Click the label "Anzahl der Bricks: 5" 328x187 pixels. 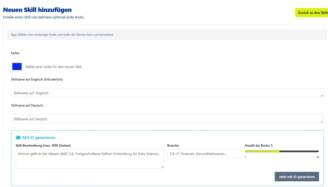(x=258, y=146)
